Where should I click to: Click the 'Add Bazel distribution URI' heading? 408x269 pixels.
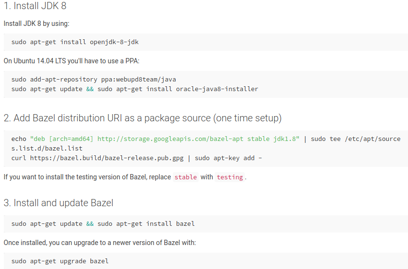(143, 118)
